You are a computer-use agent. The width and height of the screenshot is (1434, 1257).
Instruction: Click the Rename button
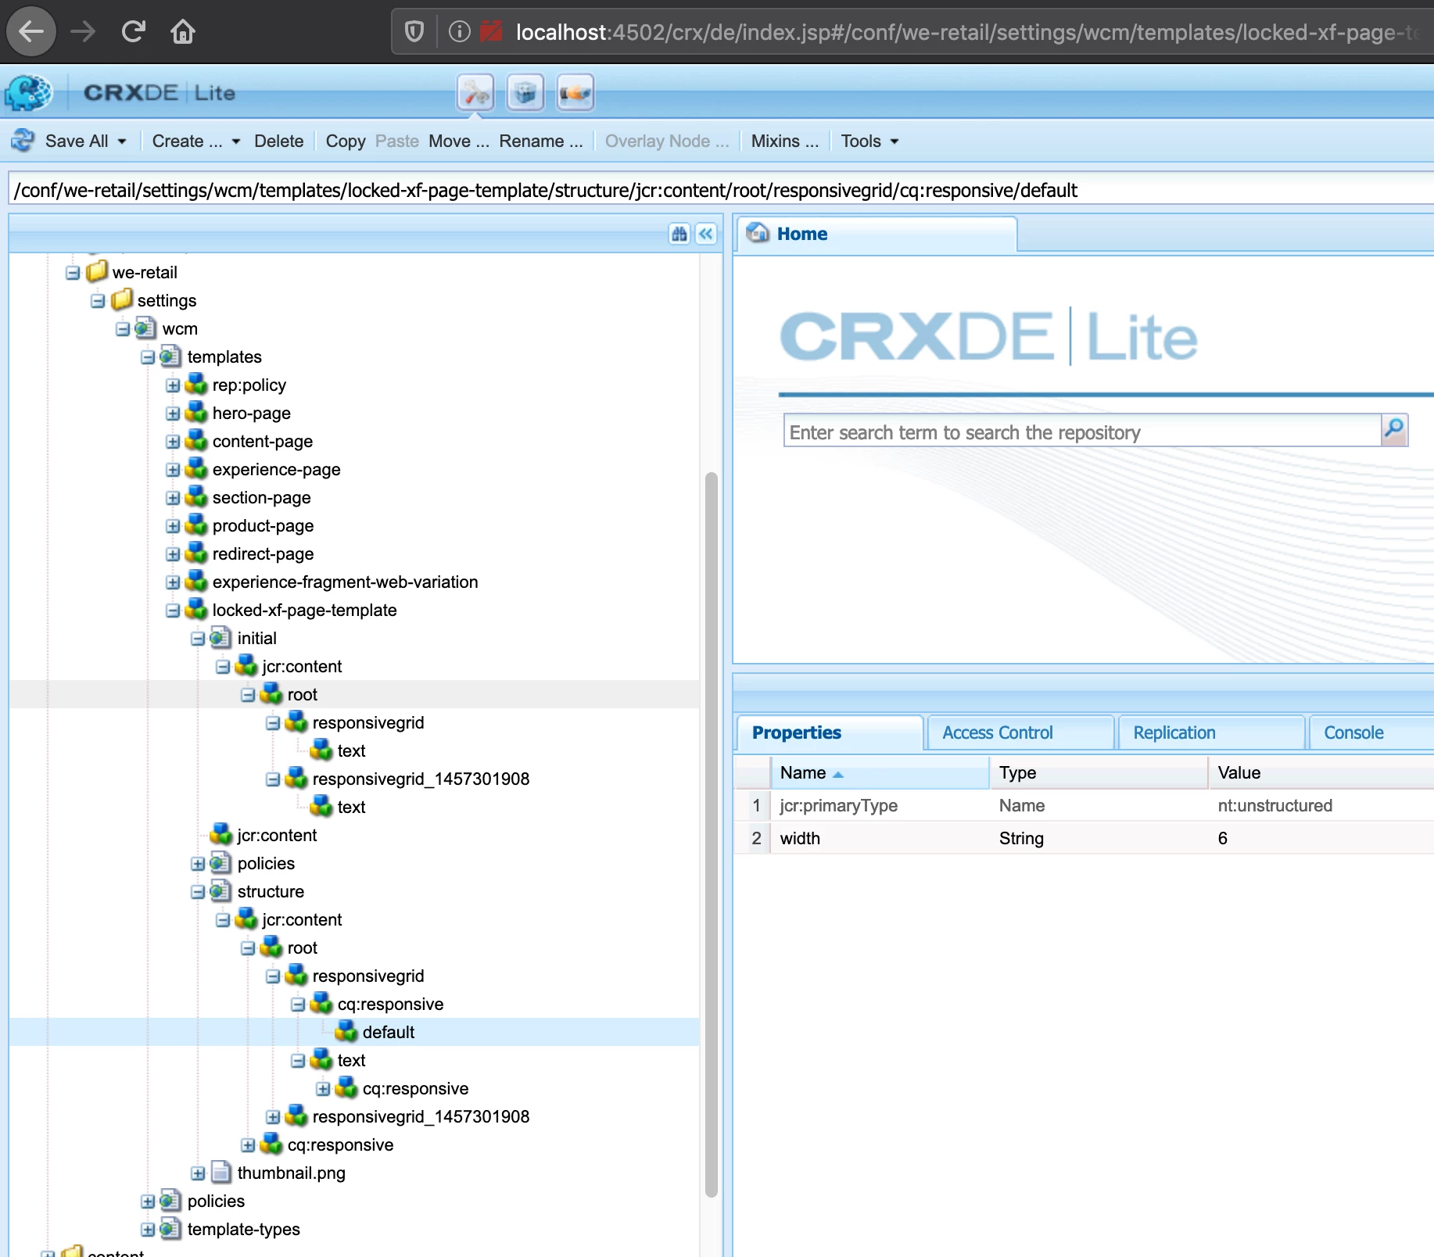coord(541,141)
